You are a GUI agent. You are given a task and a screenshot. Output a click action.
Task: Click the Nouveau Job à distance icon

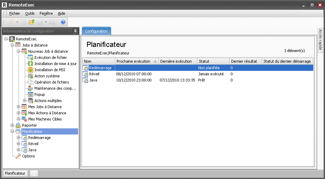24,51
